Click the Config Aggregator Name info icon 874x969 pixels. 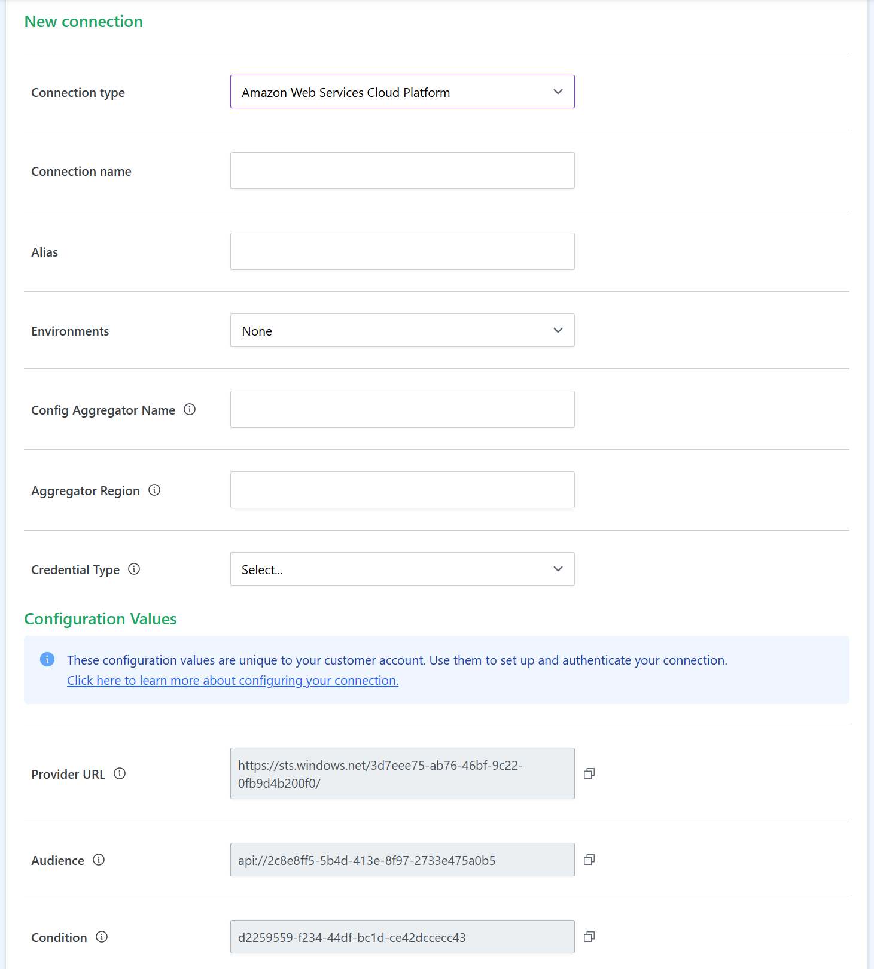pos(190,410)
